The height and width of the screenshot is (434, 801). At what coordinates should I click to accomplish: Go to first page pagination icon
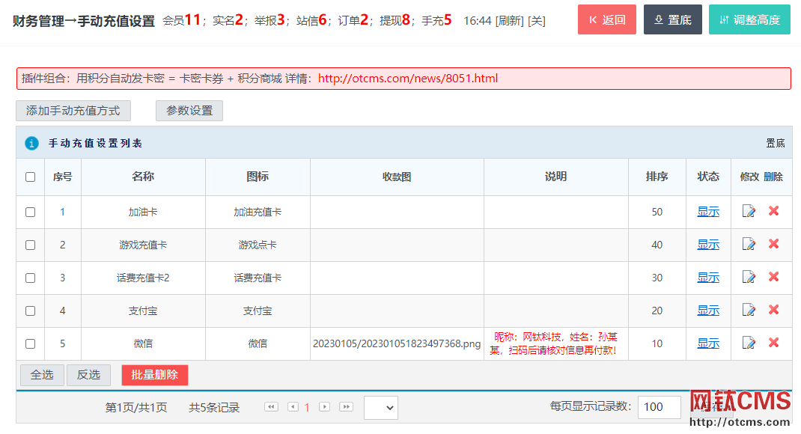coord(271,407)
